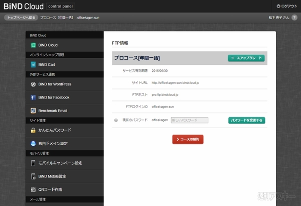The image size is (301, 206).
Task: Click the current password value officekagen
Action: [160, 120]
